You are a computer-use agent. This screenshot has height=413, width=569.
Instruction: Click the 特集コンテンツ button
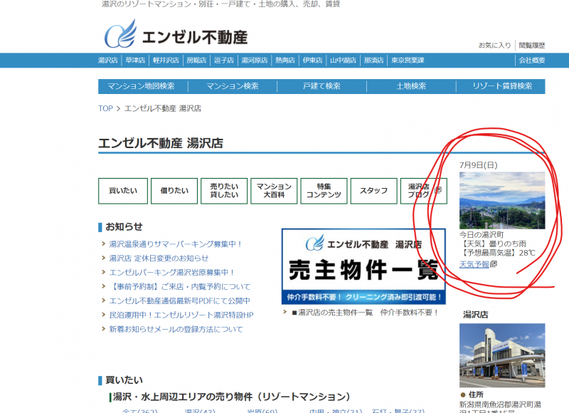(324, 191)
